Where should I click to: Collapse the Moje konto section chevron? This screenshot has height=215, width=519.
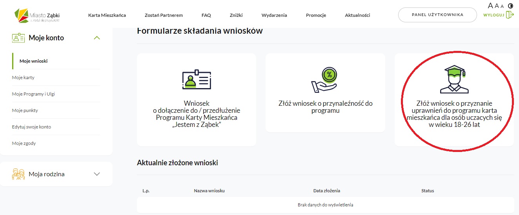tap(97, 38)
